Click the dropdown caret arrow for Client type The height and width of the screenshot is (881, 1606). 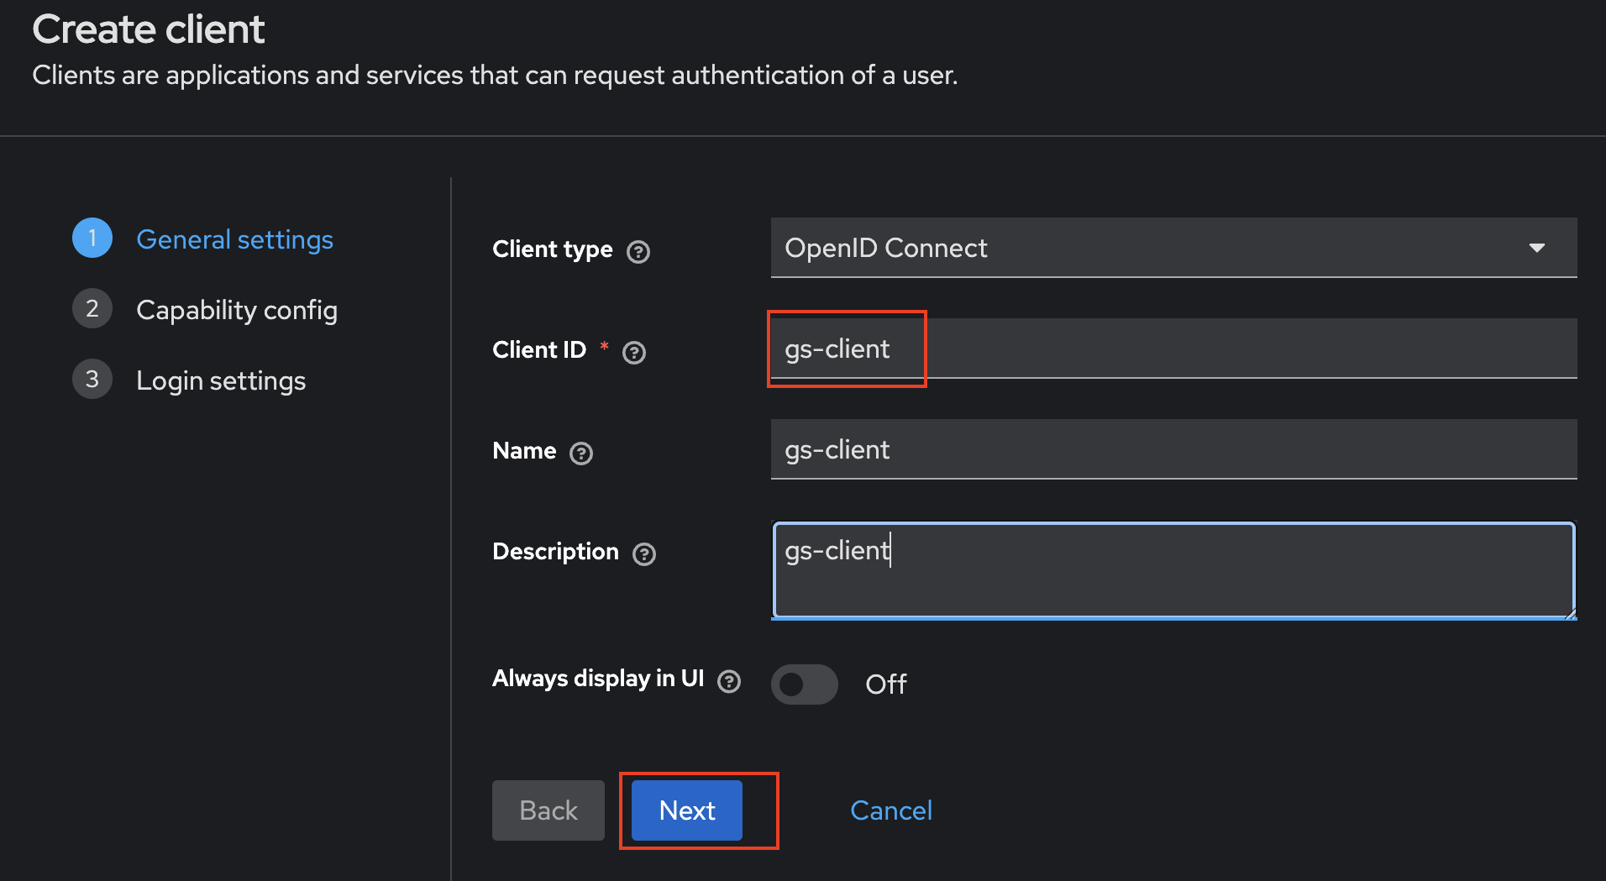point(1536,248)
